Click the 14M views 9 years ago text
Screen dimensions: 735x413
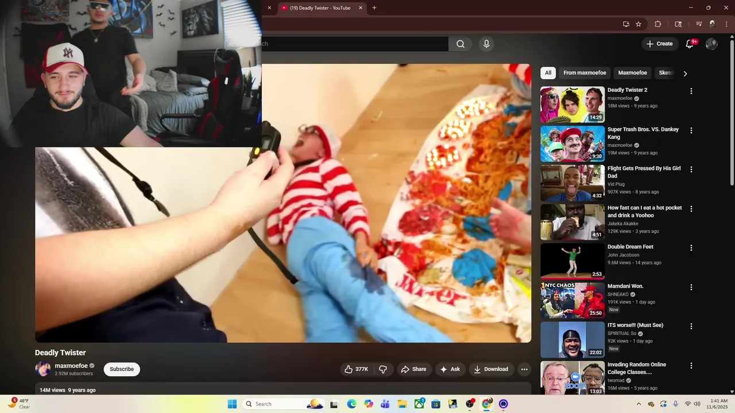click(68, 390)
